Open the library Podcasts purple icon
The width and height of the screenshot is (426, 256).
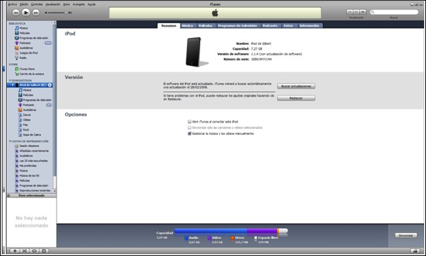[17, 43]
